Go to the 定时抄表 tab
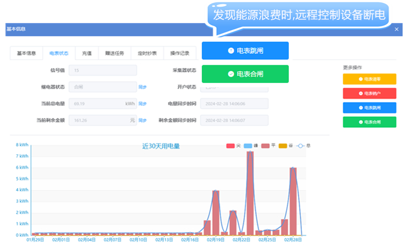 tap(147, 54)
